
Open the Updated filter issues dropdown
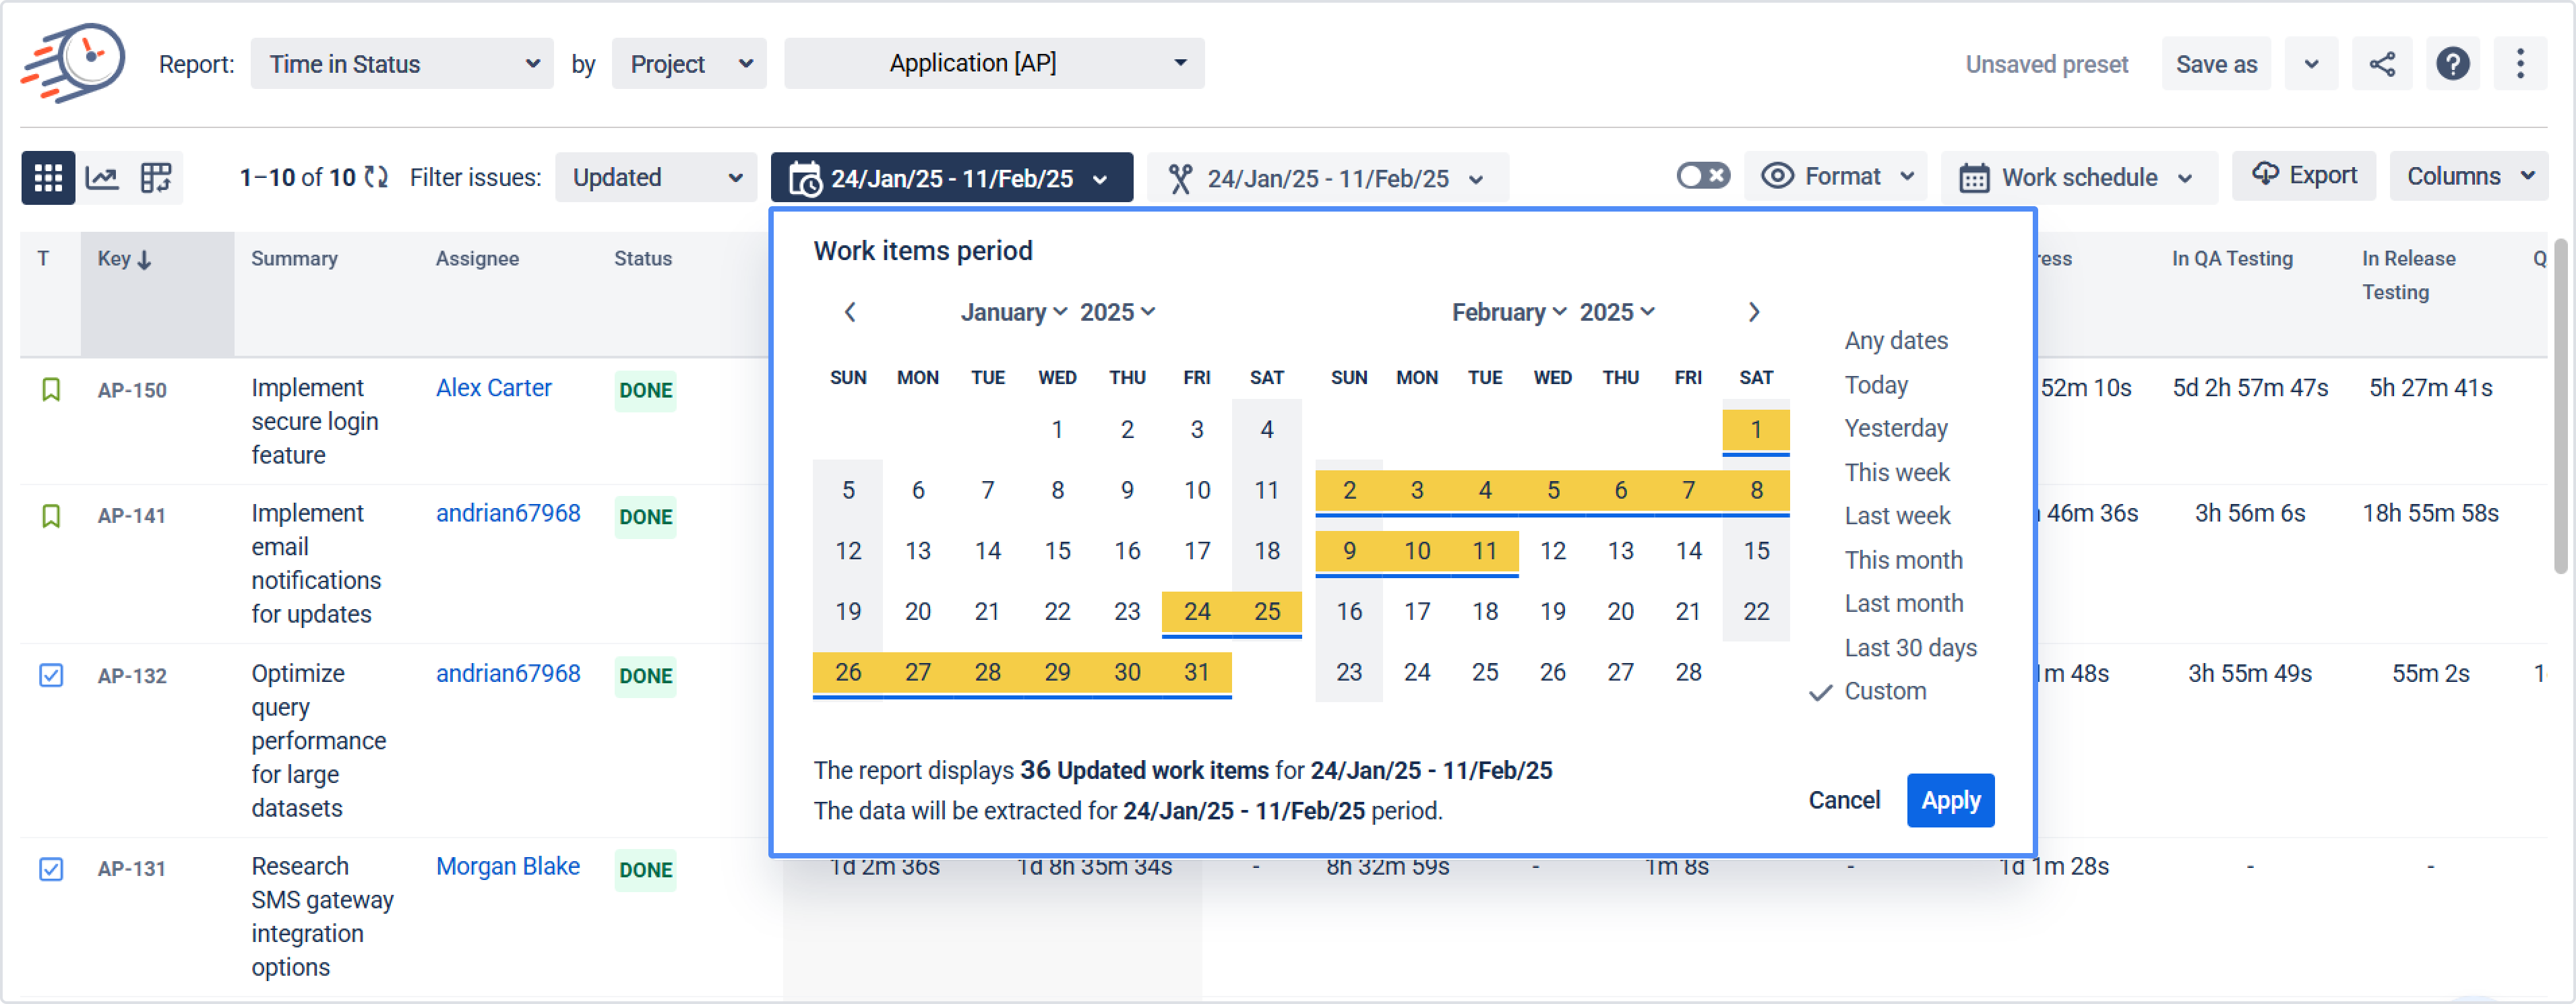pyautogui.click(x=655, y=178)
